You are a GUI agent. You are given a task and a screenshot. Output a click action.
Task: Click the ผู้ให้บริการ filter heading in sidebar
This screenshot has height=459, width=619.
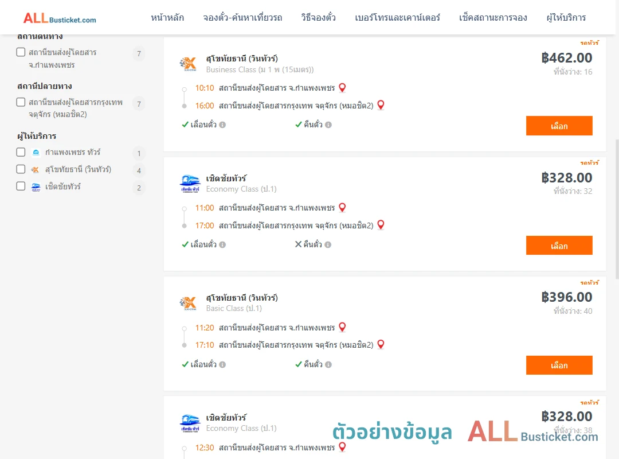(37, 136)
